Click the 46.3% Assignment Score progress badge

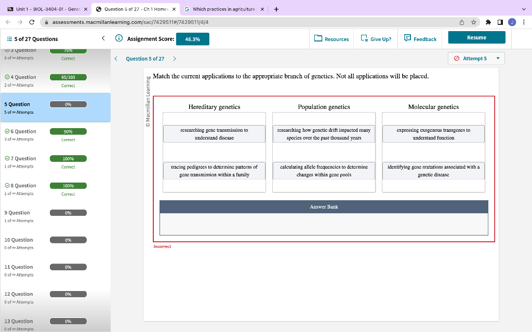click(192, 38)
